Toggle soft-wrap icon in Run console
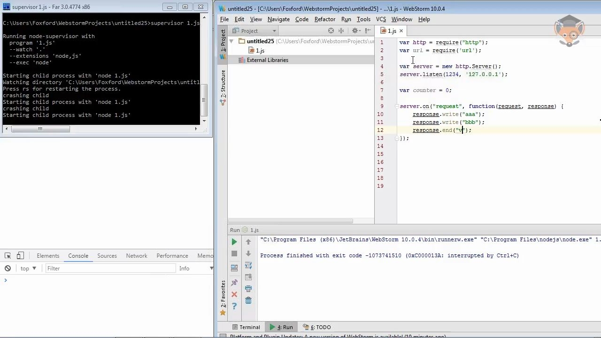 (248, 266)
